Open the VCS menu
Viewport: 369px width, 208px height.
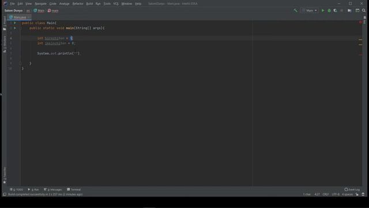[x=116, y=4]
